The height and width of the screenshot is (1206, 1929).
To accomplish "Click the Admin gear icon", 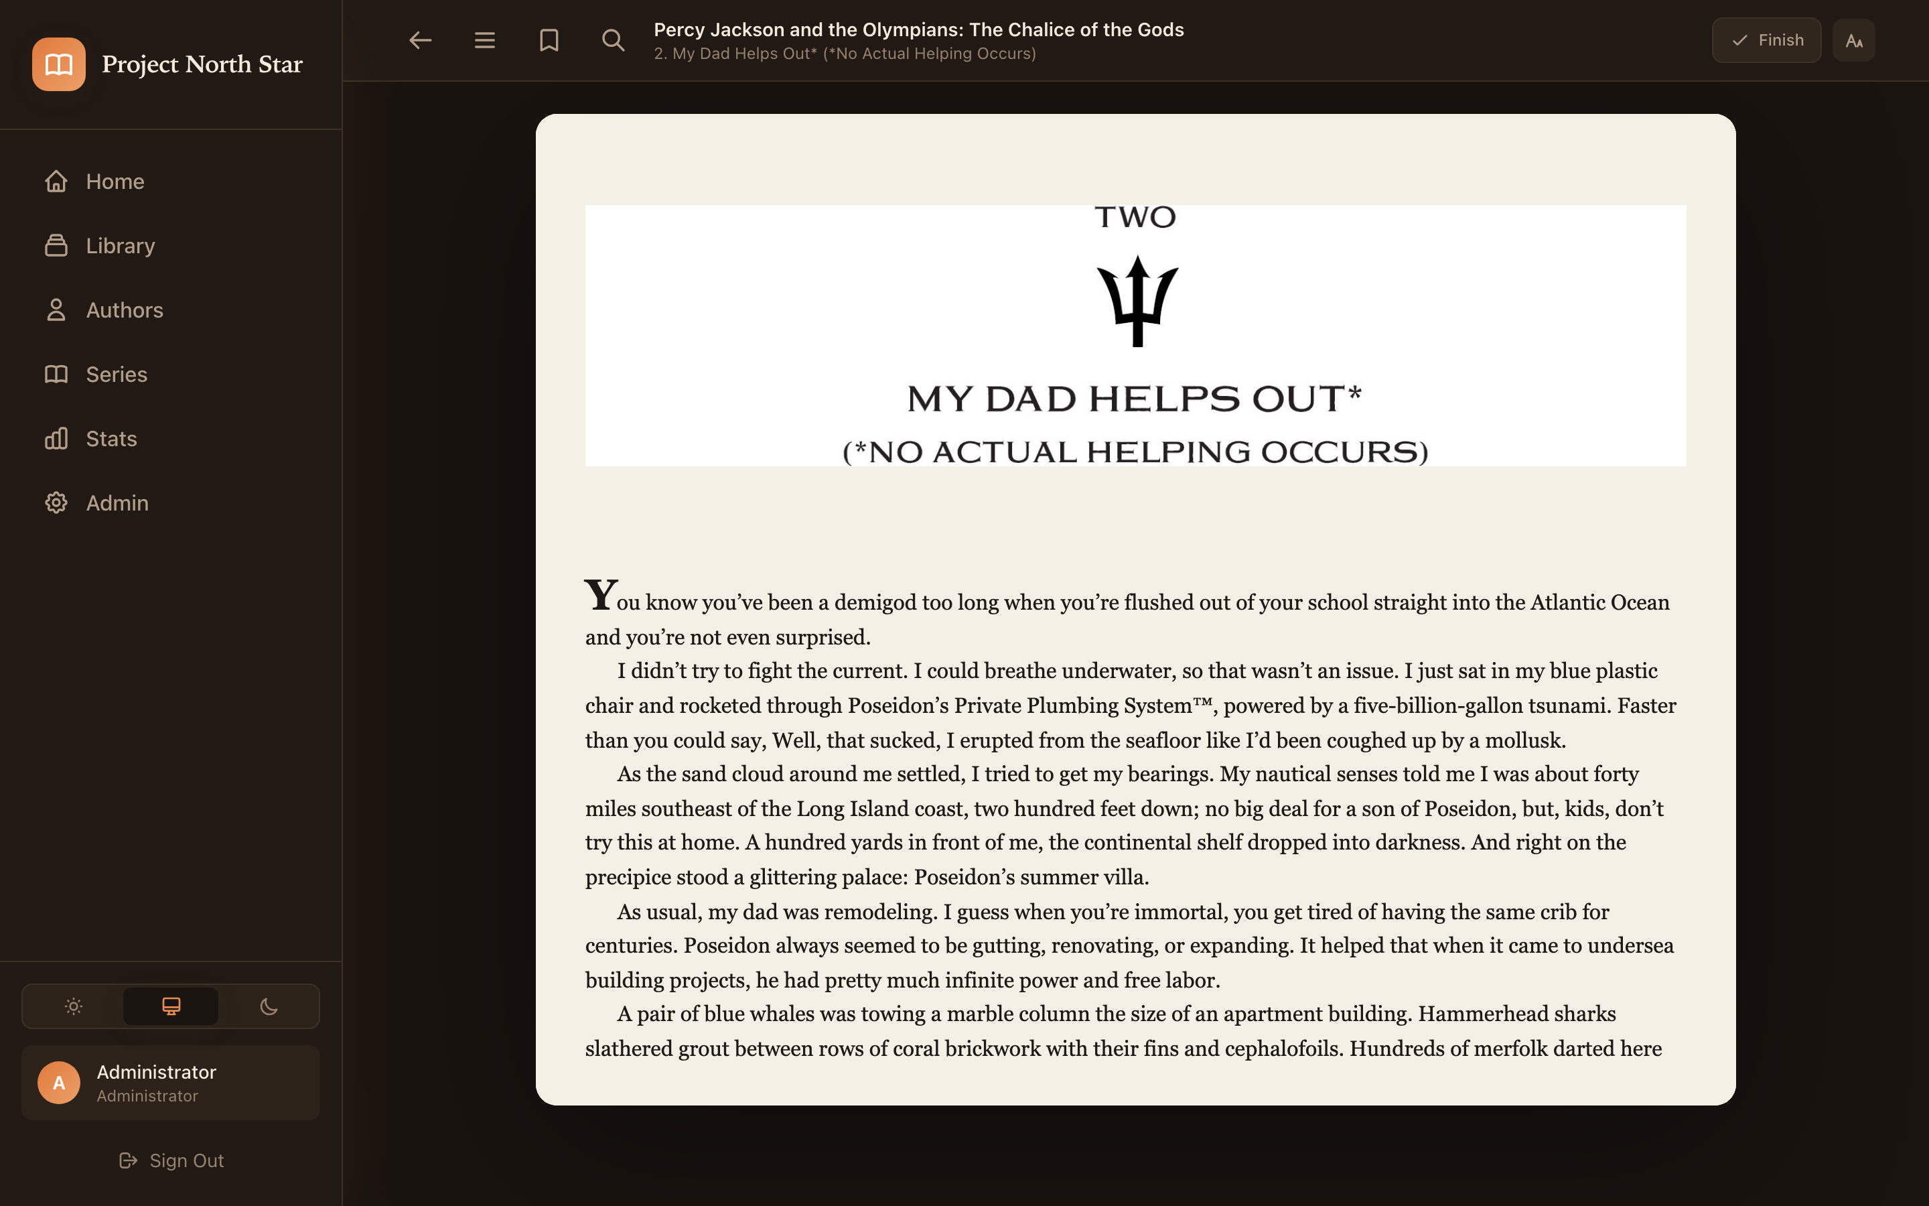I will coord(56,503).
